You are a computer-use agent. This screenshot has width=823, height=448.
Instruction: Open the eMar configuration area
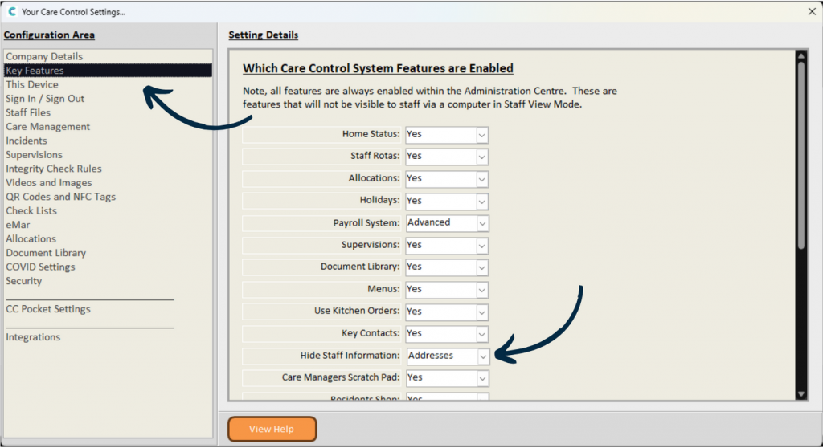tap(18, 225)
